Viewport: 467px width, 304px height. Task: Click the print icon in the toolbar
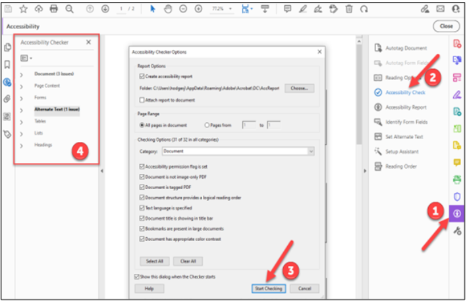click(54, 9)
